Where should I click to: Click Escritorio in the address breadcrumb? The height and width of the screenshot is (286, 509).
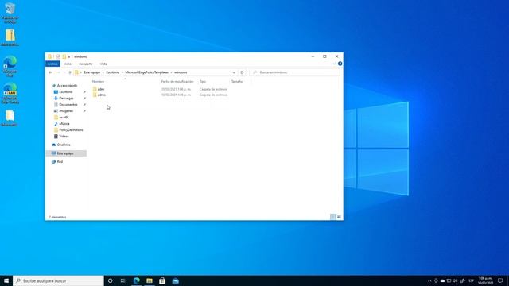pyautogui.click(x=113, y=72)
